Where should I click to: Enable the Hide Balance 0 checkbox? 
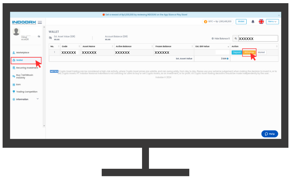(213, 39)
